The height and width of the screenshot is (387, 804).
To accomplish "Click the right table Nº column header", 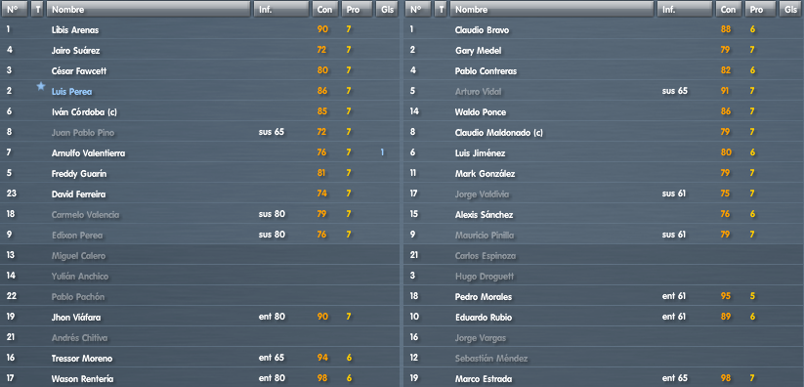I will pyautogui.click(x=417, y=9).
